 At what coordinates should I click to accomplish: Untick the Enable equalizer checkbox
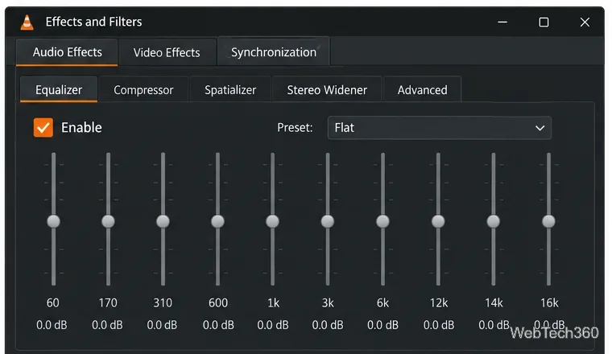click(43, 127)
